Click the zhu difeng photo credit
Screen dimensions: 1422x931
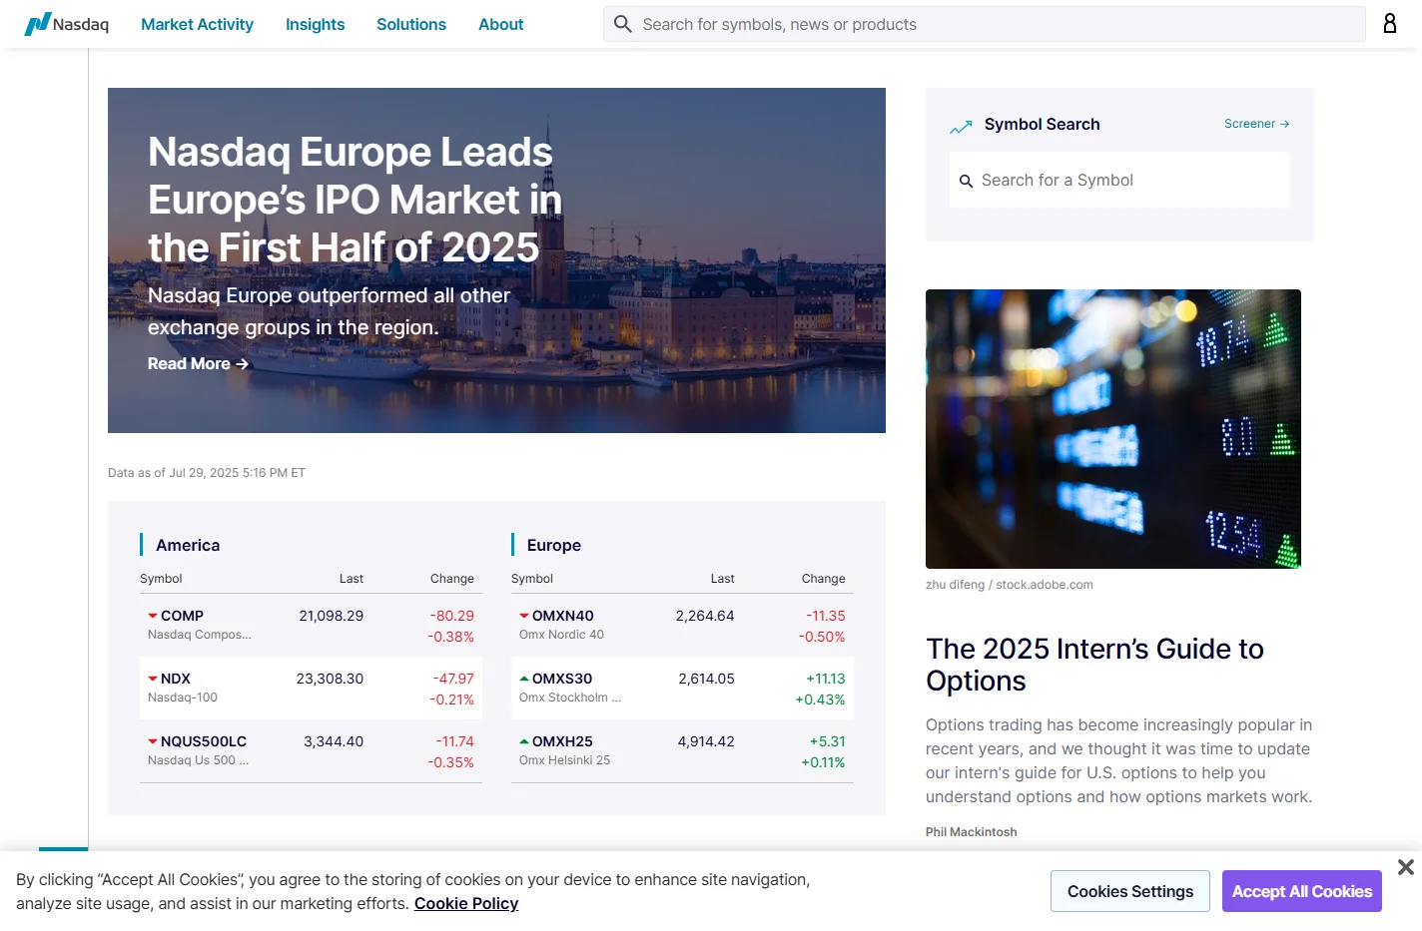pos(1010,585)
